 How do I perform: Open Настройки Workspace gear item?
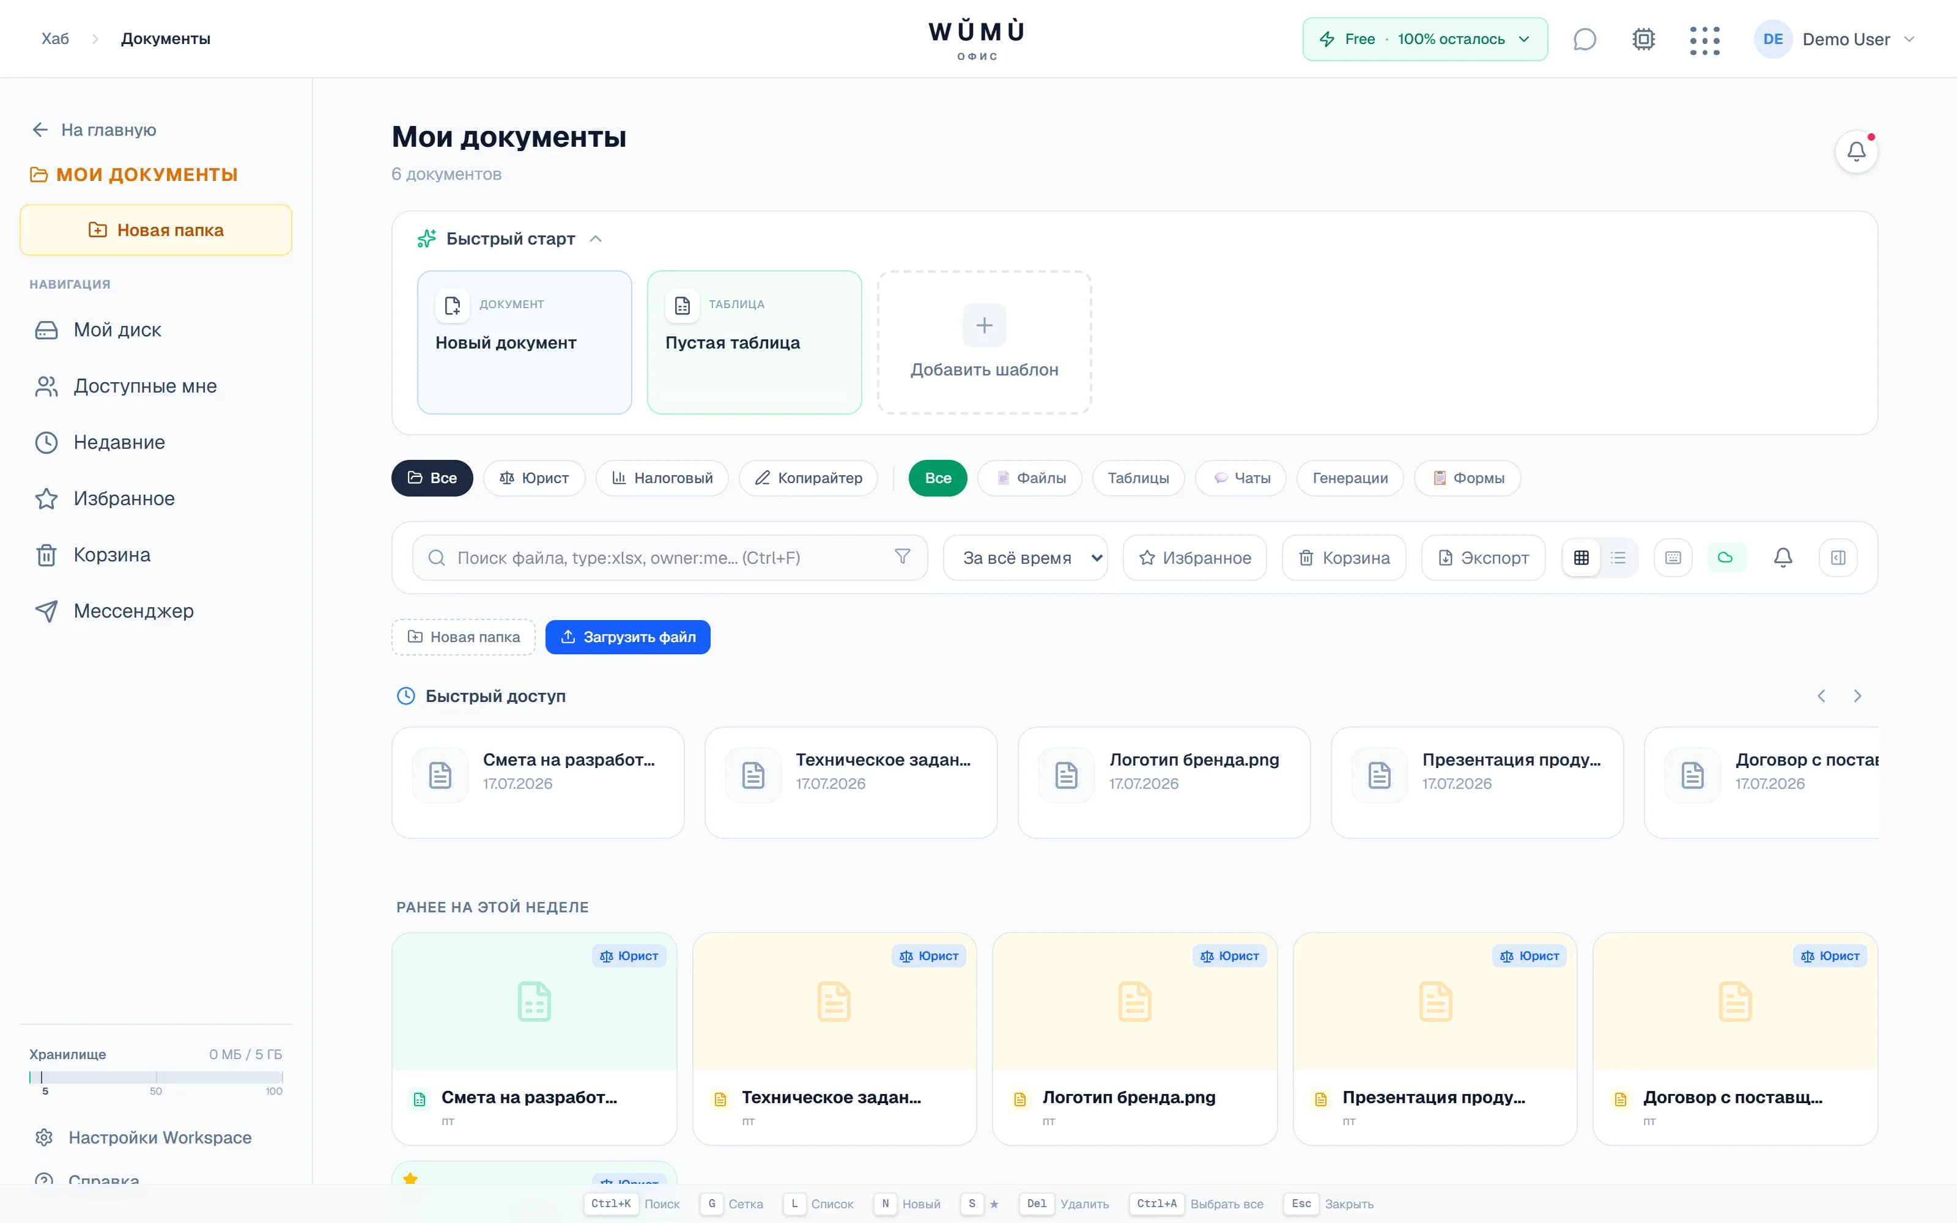pyautogui.click(x=155, y=1136)
